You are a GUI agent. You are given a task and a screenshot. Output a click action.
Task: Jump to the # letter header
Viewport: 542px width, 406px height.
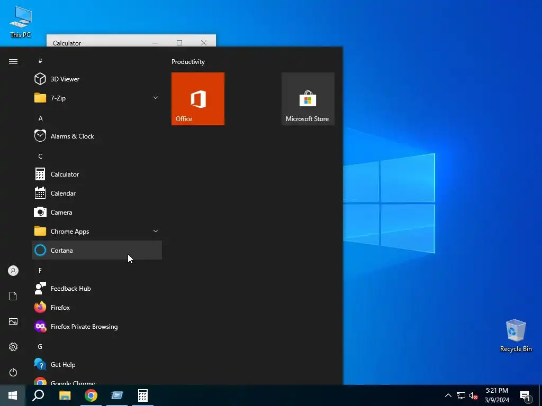40,61
